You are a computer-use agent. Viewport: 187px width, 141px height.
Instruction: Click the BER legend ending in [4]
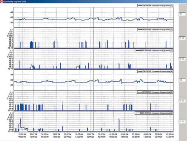(x=155, y=92)
